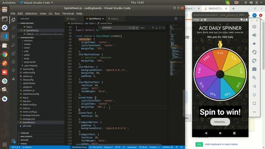Image resolution: width=265 pixels, height=149 pixels.
Task: Go to previous match in find widget
Action: 153,28
